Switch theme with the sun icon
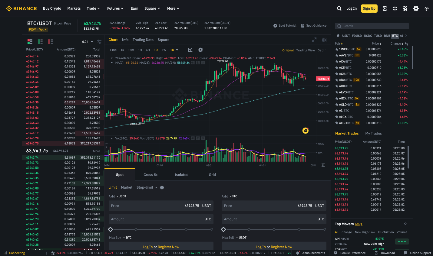This screenshot has width=433, height=256. (427, 9)
